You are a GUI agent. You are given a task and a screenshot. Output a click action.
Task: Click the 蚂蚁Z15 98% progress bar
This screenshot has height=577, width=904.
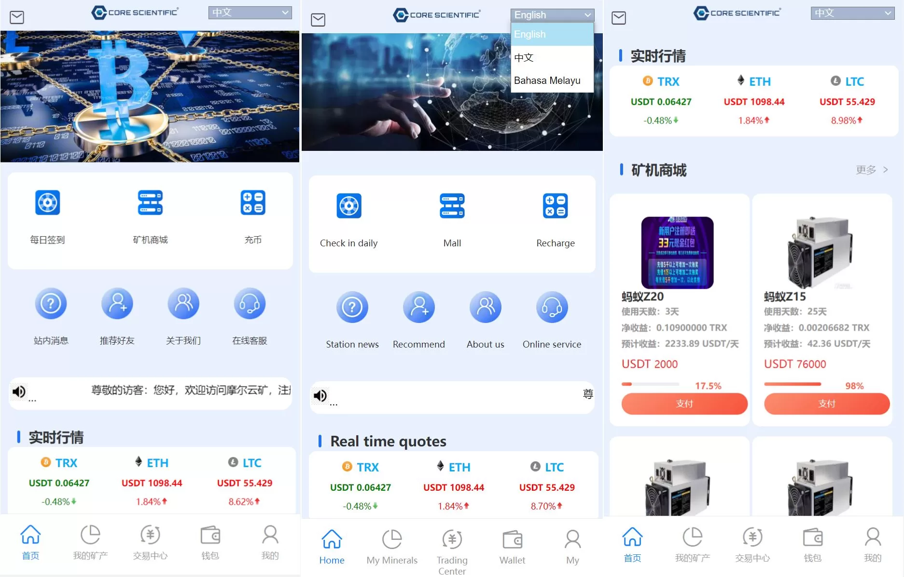tap(793, 384)
